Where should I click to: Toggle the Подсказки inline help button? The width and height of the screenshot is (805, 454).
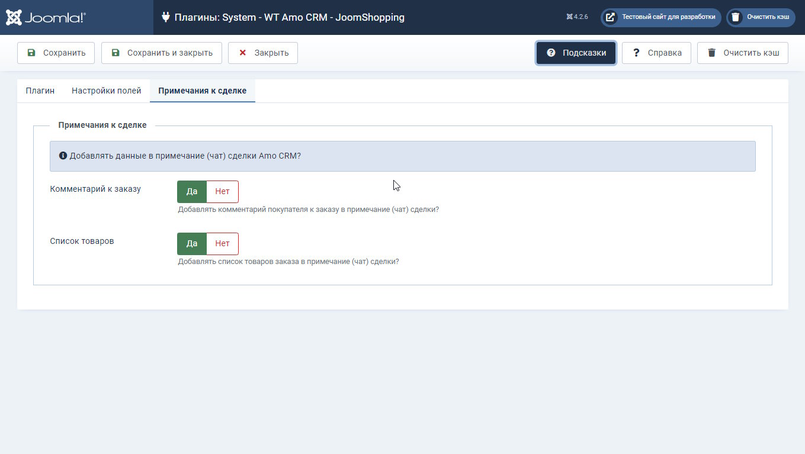(x=576, y=53)
